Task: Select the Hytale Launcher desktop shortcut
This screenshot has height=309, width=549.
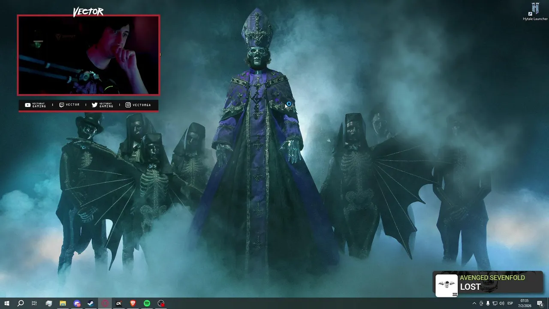Action: coord(535,12)
